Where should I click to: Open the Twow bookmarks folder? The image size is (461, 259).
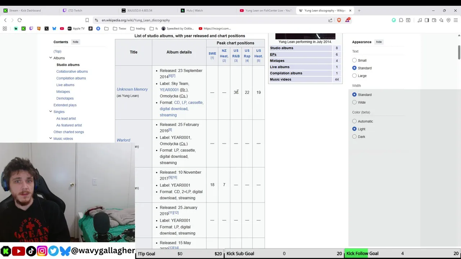click(120, 28)
